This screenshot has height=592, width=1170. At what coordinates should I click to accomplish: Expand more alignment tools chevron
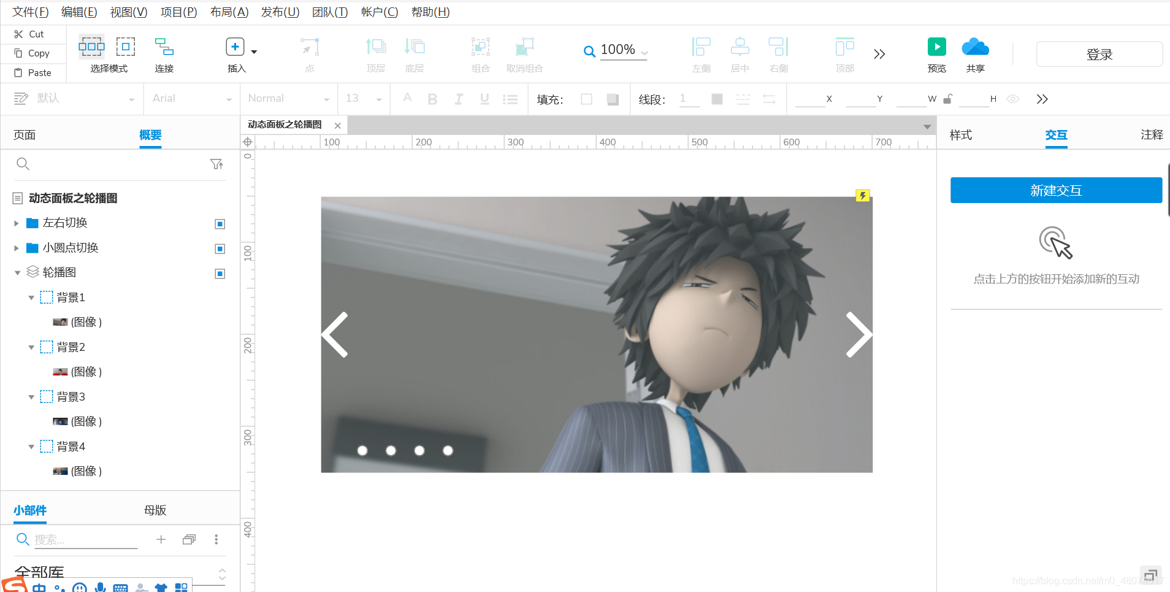[879, 54]
